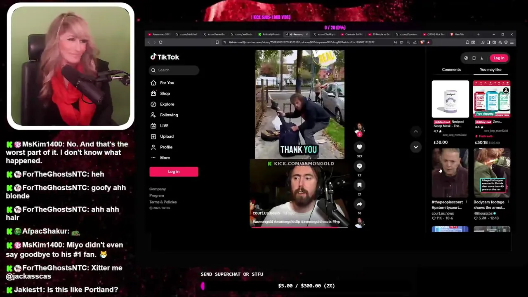Switch to the Kick Stream browser tab
The height and width of the screenshot is (297, 528).
pos(434,34)
